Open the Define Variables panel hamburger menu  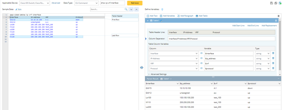click(279, 16)
